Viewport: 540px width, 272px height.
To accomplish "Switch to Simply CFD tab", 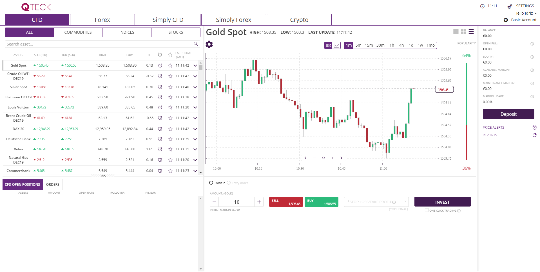I will pyautogui.click(x=168, y=20).
